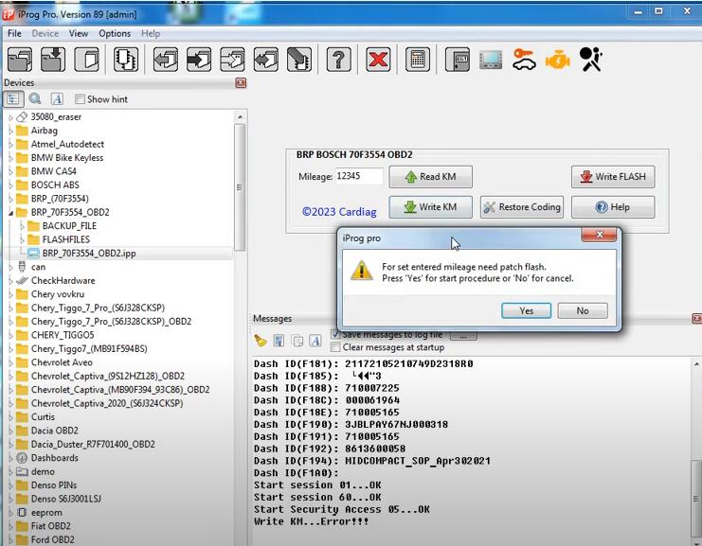Click the Mileage input field
The width and height of the screenshot is (702, 546).
click(359, 176)
